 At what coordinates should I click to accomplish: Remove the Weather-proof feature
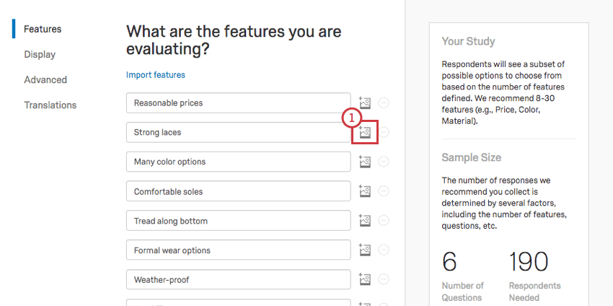tap(384, 279)
